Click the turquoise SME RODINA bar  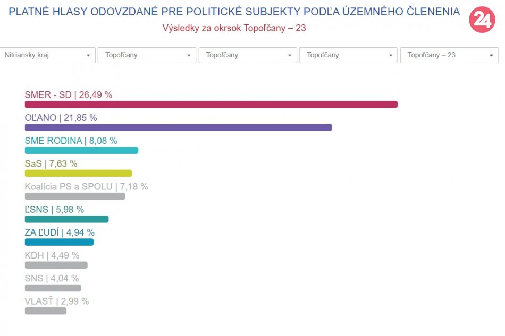click(81, 150)
